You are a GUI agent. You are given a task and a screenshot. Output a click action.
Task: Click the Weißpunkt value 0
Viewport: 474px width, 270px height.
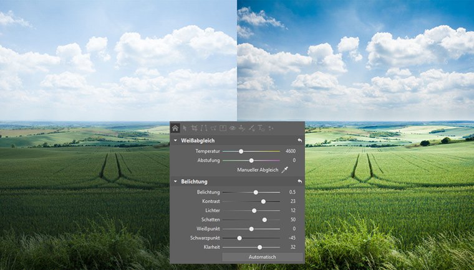point(294,229)
